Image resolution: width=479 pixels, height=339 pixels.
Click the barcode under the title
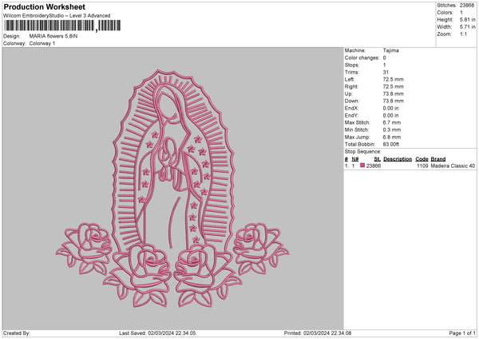(62, 26)
